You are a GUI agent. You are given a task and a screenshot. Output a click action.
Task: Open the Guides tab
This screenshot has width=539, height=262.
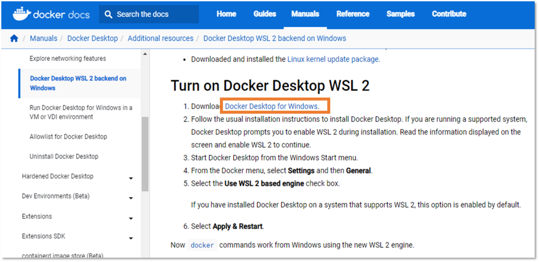point(265,14)
